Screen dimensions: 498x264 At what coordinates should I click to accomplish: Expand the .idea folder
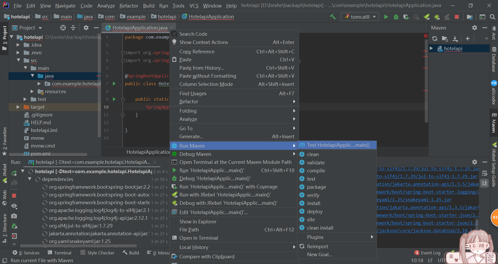click(x=18, y=45)
